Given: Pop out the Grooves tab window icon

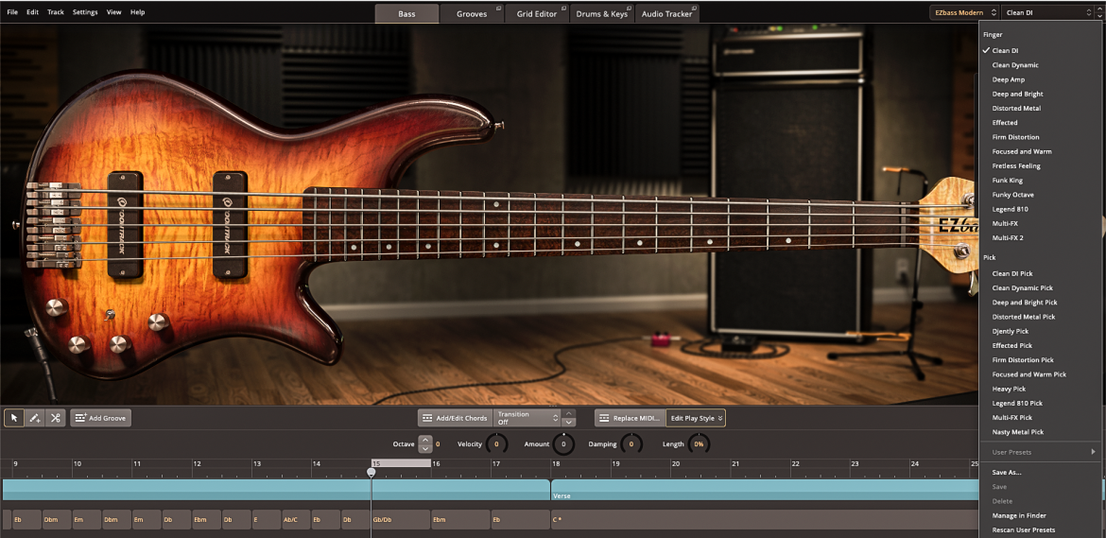Looking at the screenshot, I should pos(499,8).
